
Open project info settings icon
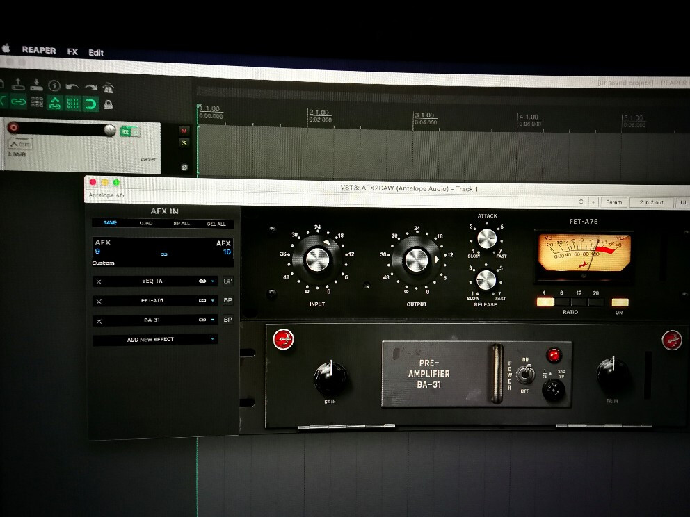point(54,85)
